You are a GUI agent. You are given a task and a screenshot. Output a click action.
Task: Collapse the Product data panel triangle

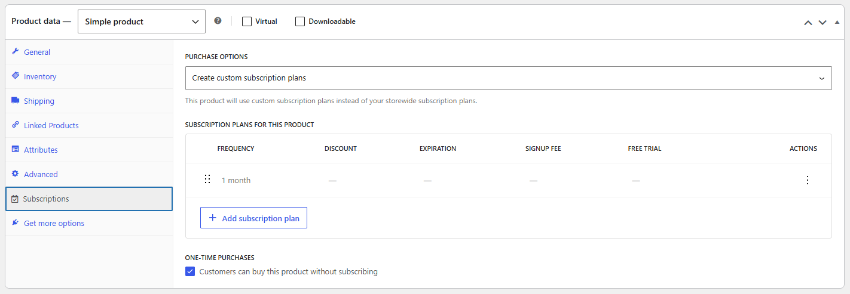pyautogui.click(x=837, y=22)
